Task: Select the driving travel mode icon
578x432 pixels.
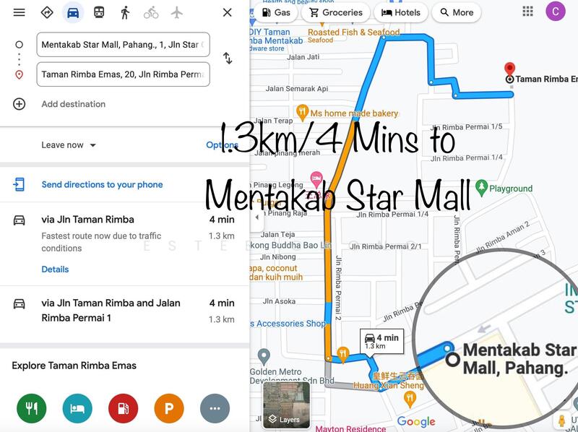Action: [73, 12]
